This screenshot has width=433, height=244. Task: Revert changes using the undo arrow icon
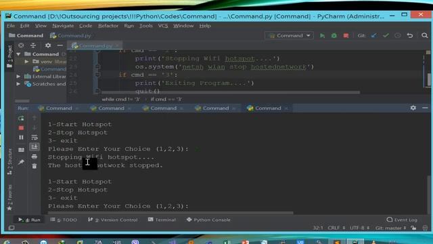coord(410,36)
